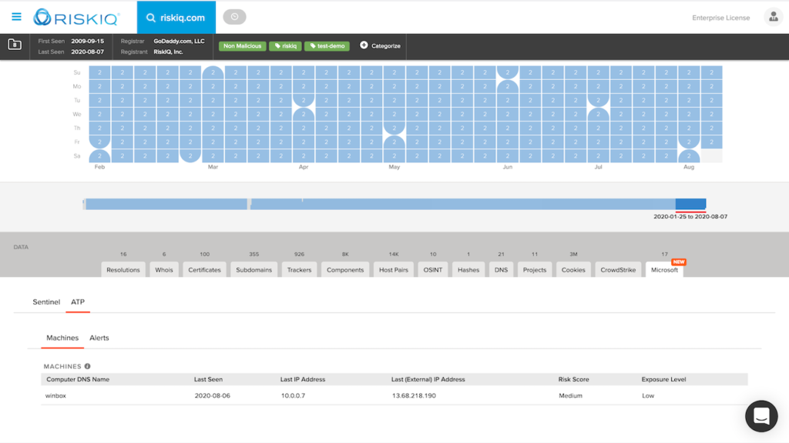Open the Hashes data tab

coord(468,269)
